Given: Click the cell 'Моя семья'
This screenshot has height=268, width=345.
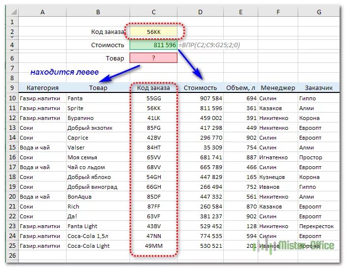Looking at the screenshot, I should (98, 157).
